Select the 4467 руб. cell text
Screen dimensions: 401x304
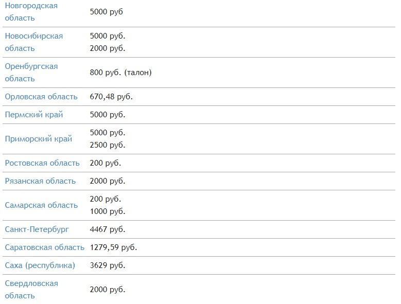pos(107,229)
